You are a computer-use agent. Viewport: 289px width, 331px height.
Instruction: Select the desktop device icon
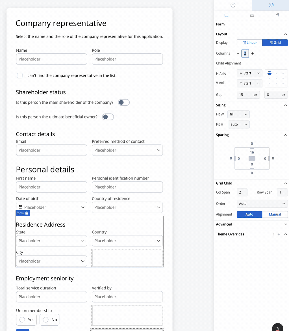click(x=227, y=16)
